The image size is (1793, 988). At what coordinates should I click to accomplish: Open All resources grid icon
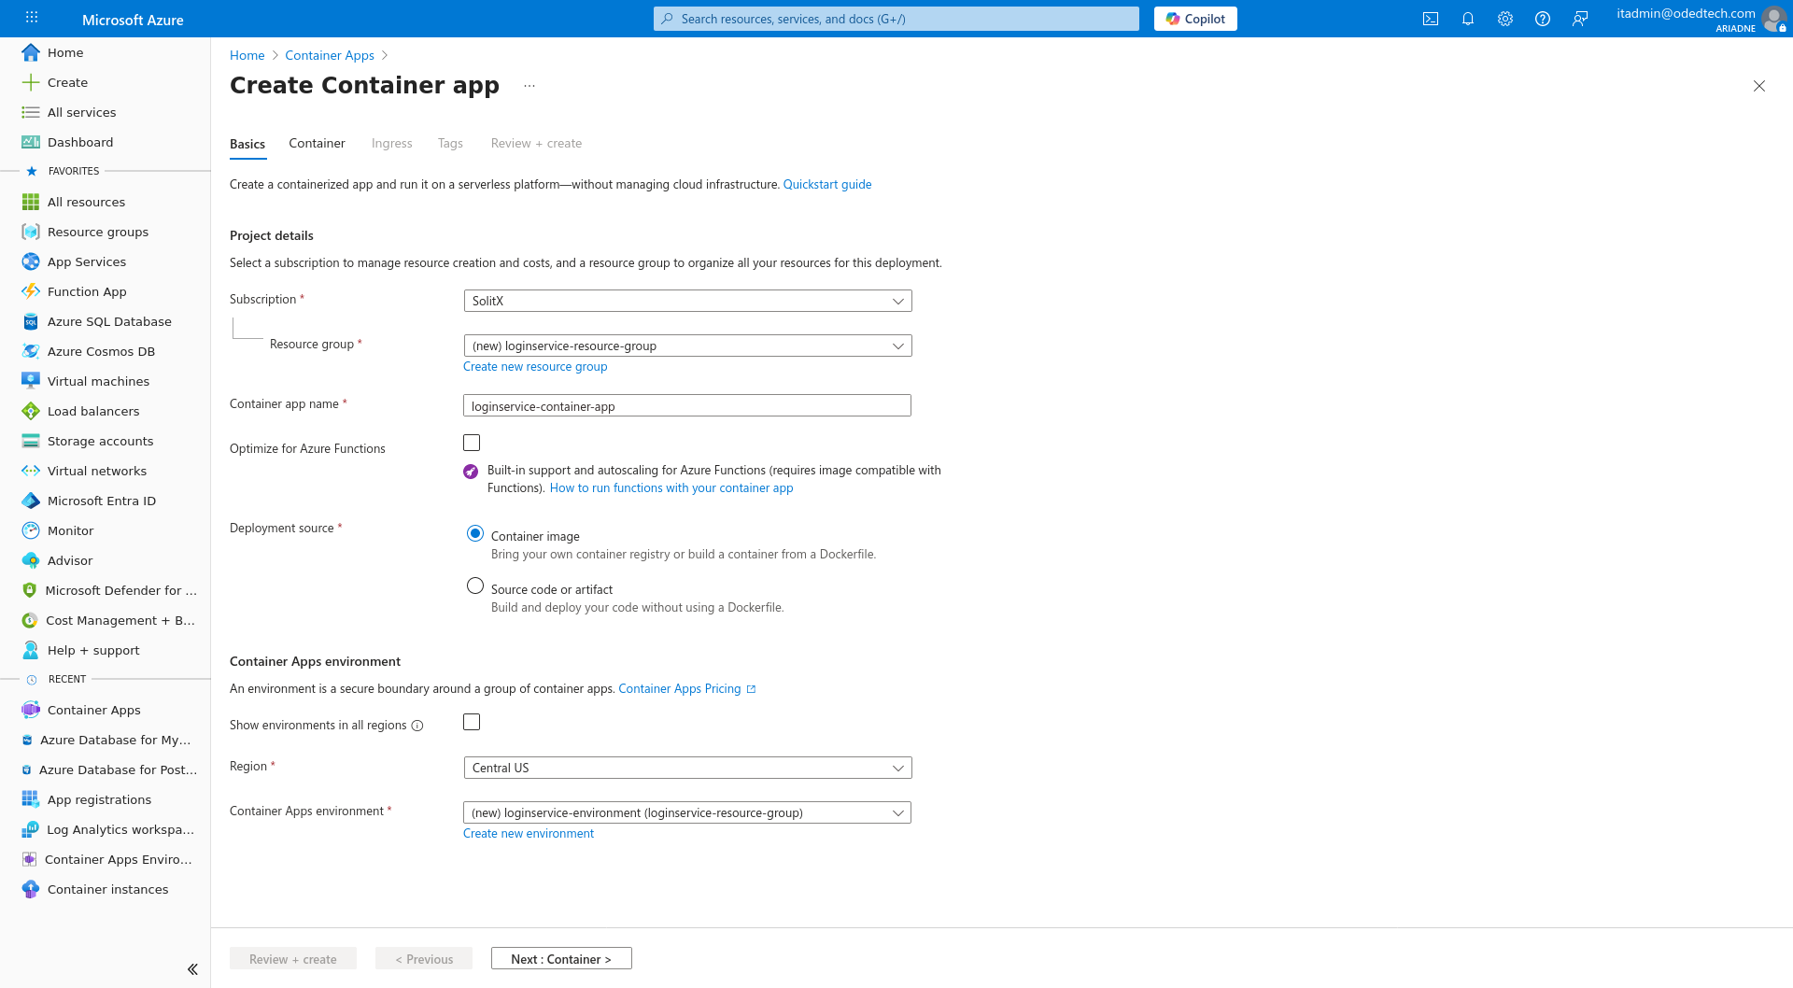pos(31,202)
